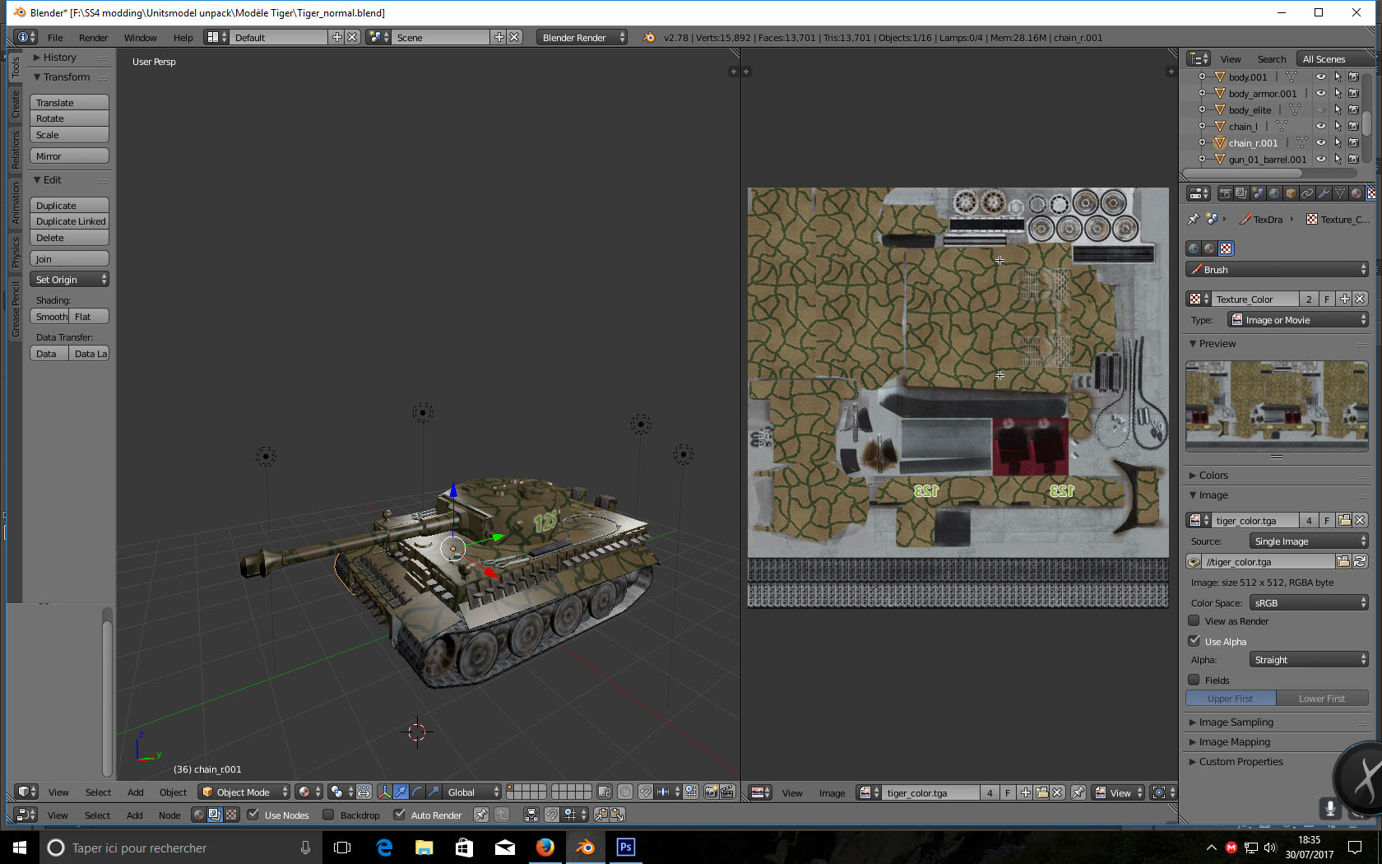Expand Image Sampling panel
This screenshot has width=1382, height=864.
click(1236, 722)
